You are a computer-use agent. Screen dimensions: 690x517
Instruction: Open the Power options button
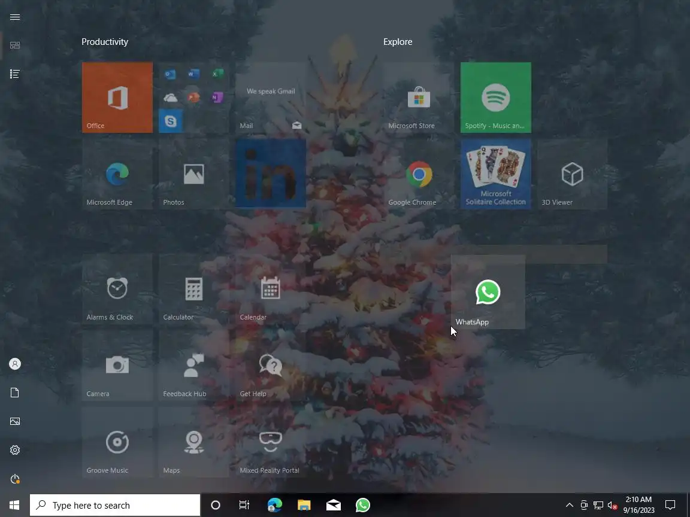15,479
